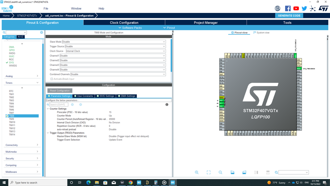This screenshot has width=330, height=186.
Task: Open Combined Channels dropdown
Action: pyautogui.click(x=118, y=74)
